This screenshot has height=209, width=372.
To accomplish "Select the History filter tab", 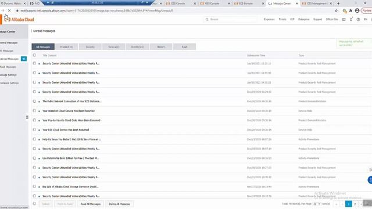I will pos(161,47).
